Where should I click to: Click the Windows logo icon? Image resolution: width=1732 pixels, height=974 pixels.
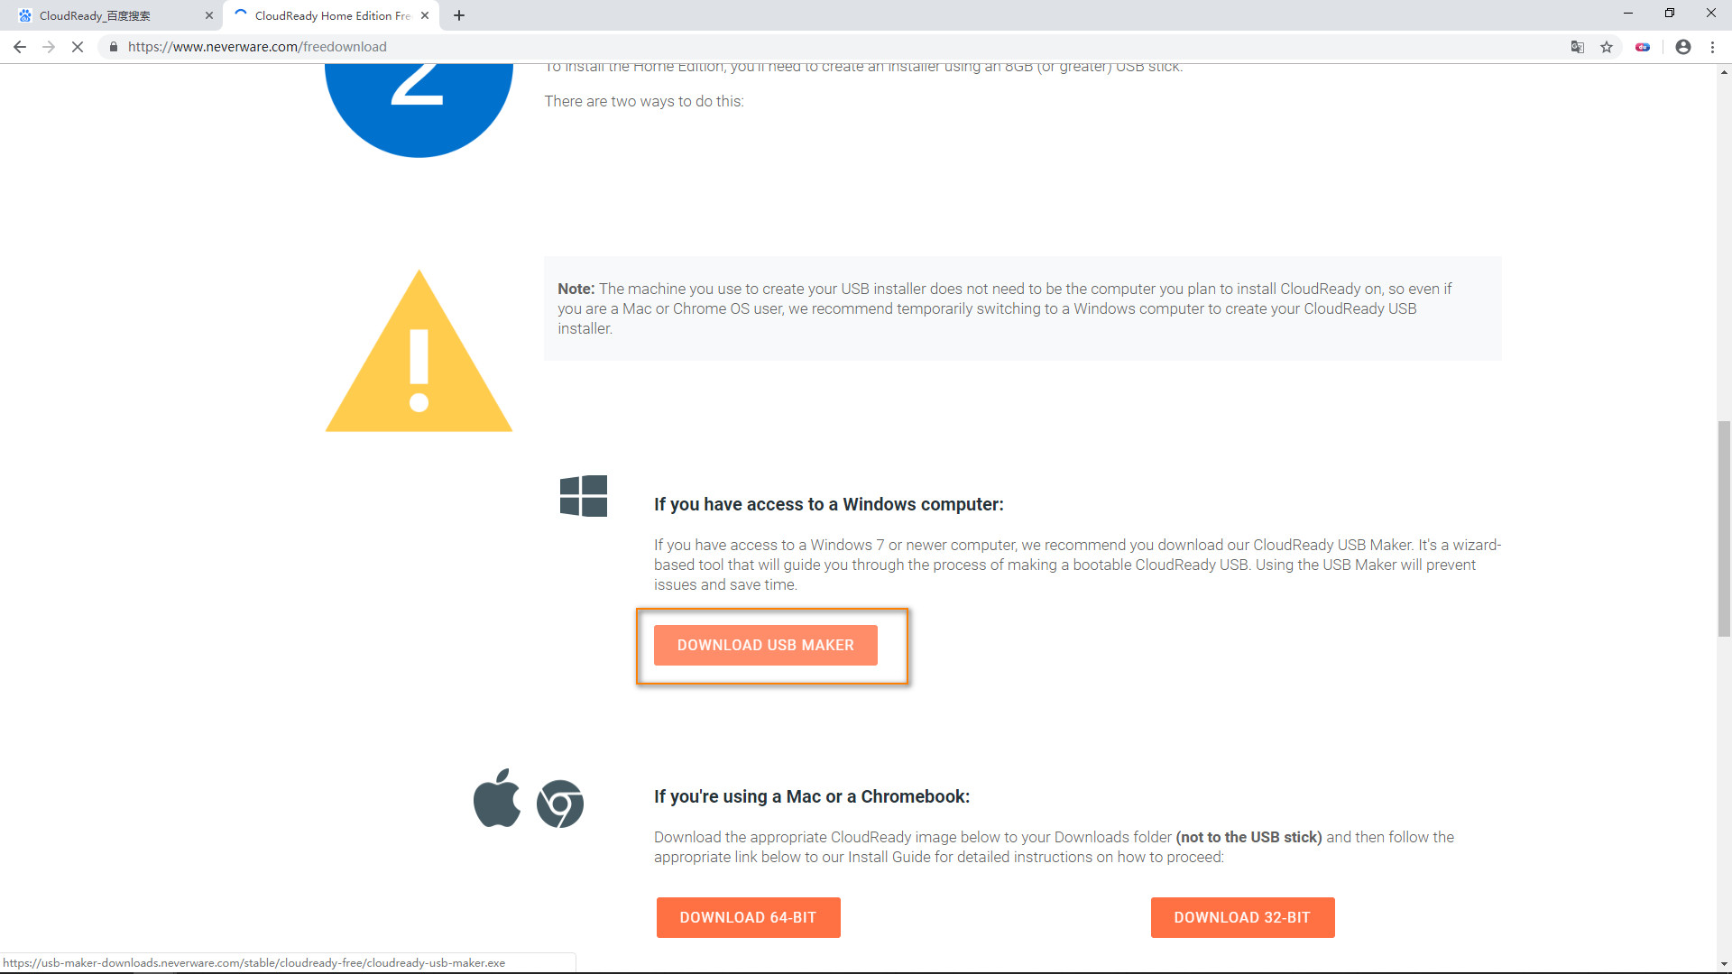pos(583,496)
